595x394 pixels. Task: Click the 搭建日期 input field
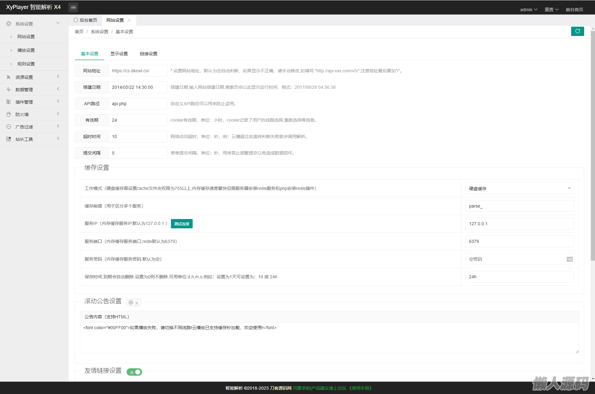138,87
